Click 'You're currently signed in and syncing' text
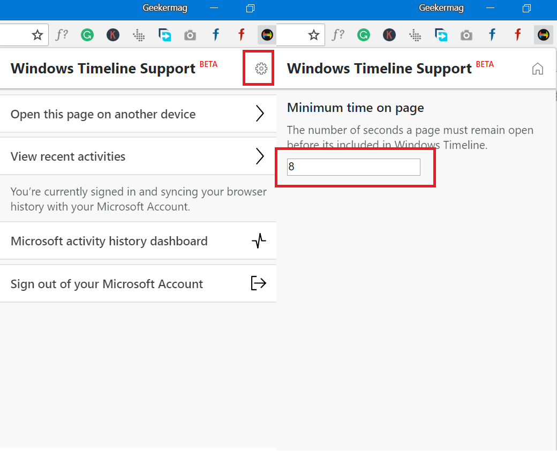Image resolution: width=557 pixels, height=451 pixels. 139,199
